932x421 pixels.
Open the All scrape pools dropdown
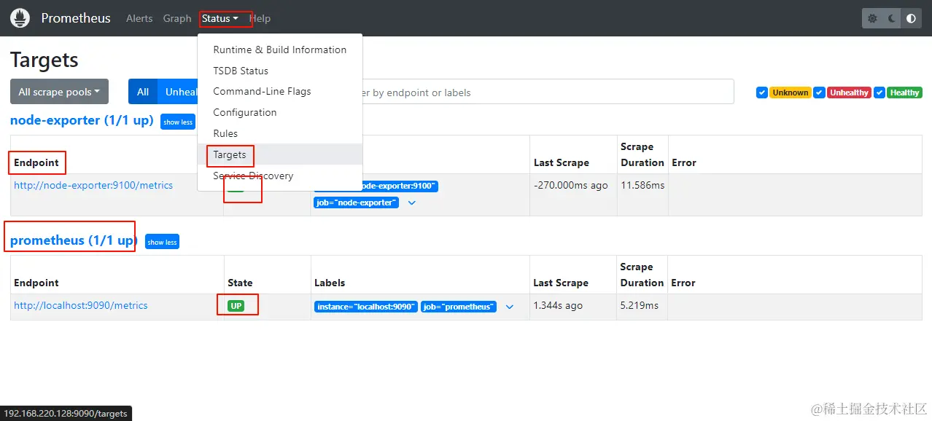(59, 92)
